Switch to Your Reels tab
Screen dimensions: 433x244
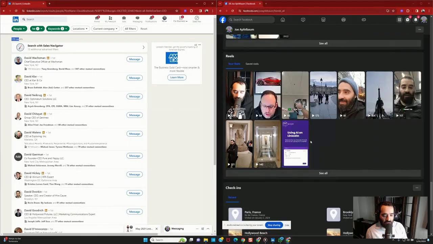(x=234, y=64)
